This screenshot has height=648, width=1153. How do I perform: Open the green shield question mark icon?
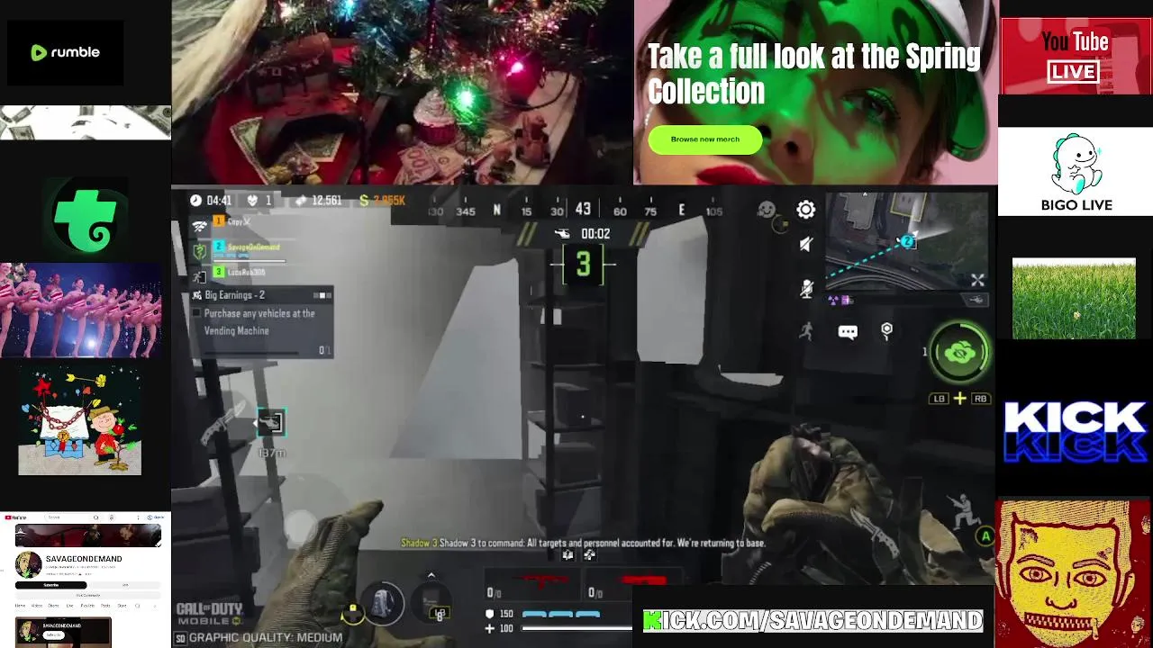(200, 251)
